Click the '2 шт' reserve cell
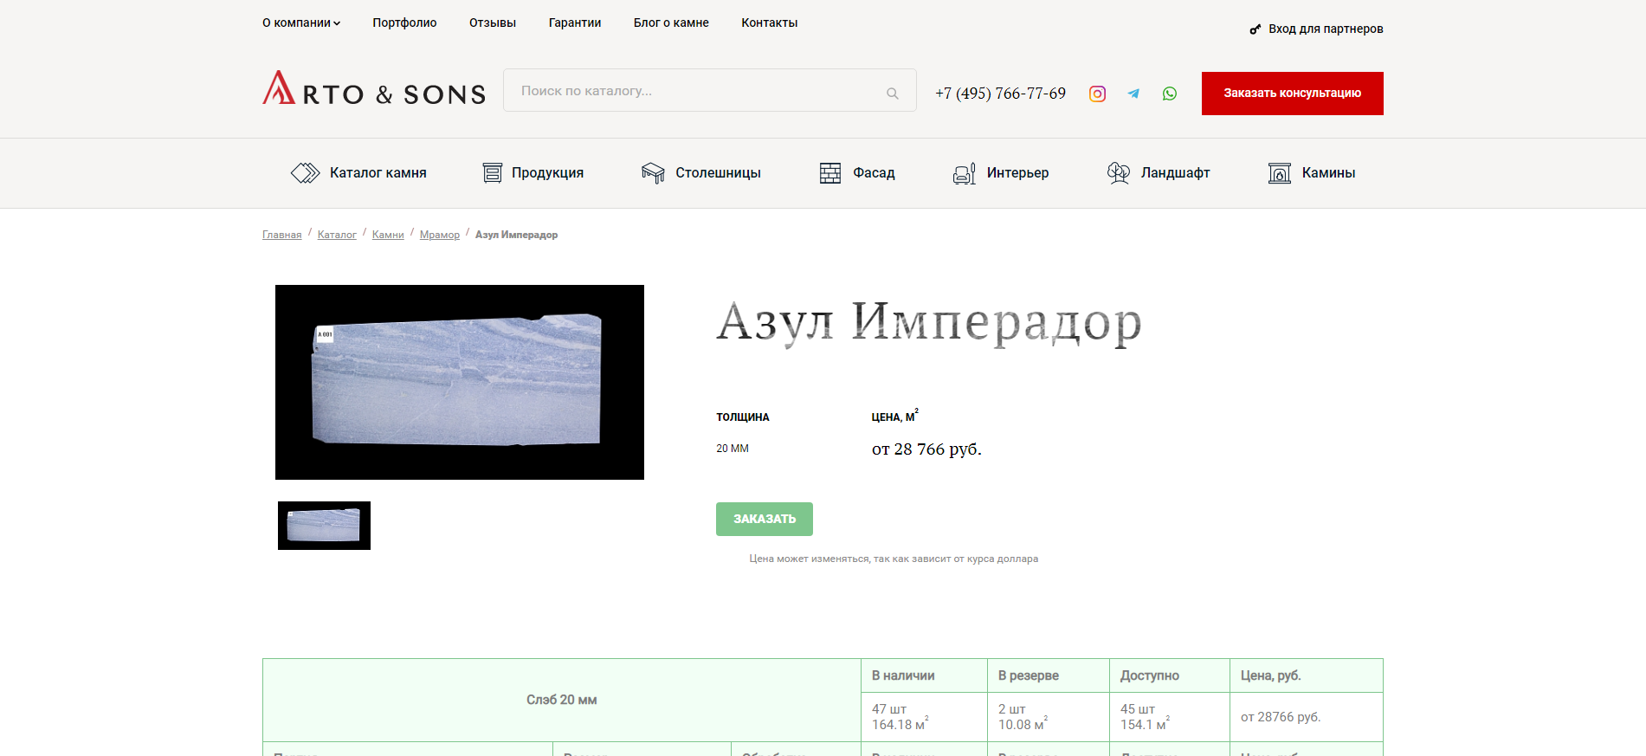The image size is (1646, 756). click(x=1049, y=717)
